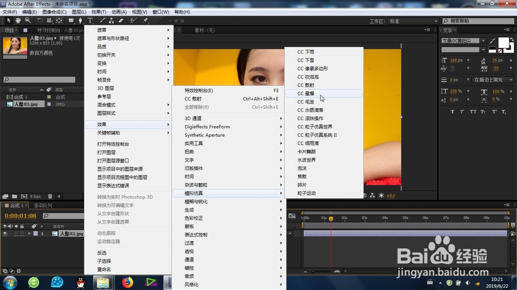The height and width of the screenshot is (290, 517).
Task: Create a new folder in Project panel
Action: point(14,196)
